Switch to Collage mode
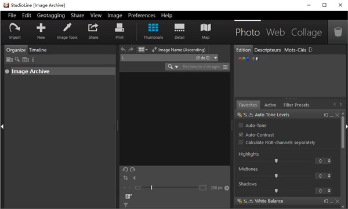The height and width of the screenshot is (209, 348). 306,32
